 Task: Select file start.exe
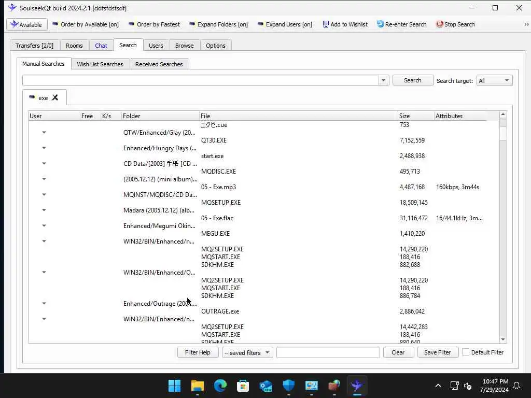(212, 155)
